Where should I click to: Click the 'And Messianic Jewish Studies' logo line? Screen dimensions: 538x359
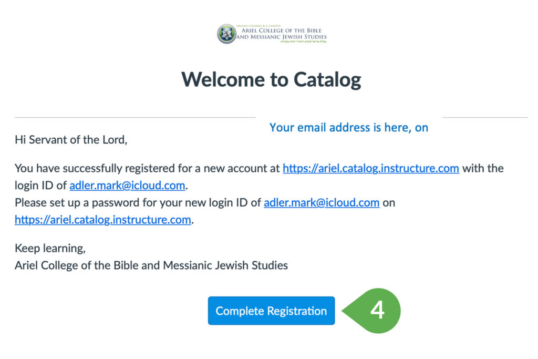[x=282, y=37]
